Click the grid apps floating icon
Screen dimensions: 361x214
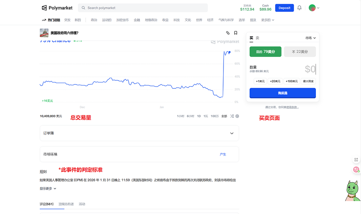(356, 160)
